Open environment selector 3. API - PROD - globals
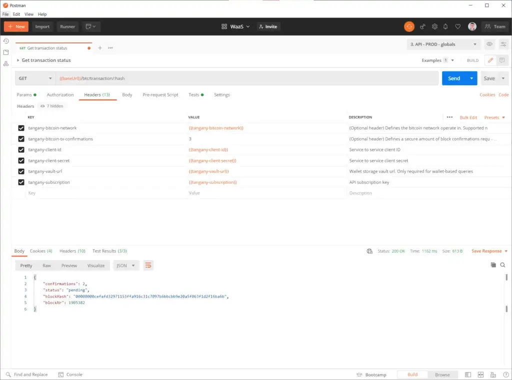The width and height of the screenshot is (512, 380). pyautogui.click(x=443, y=44)
